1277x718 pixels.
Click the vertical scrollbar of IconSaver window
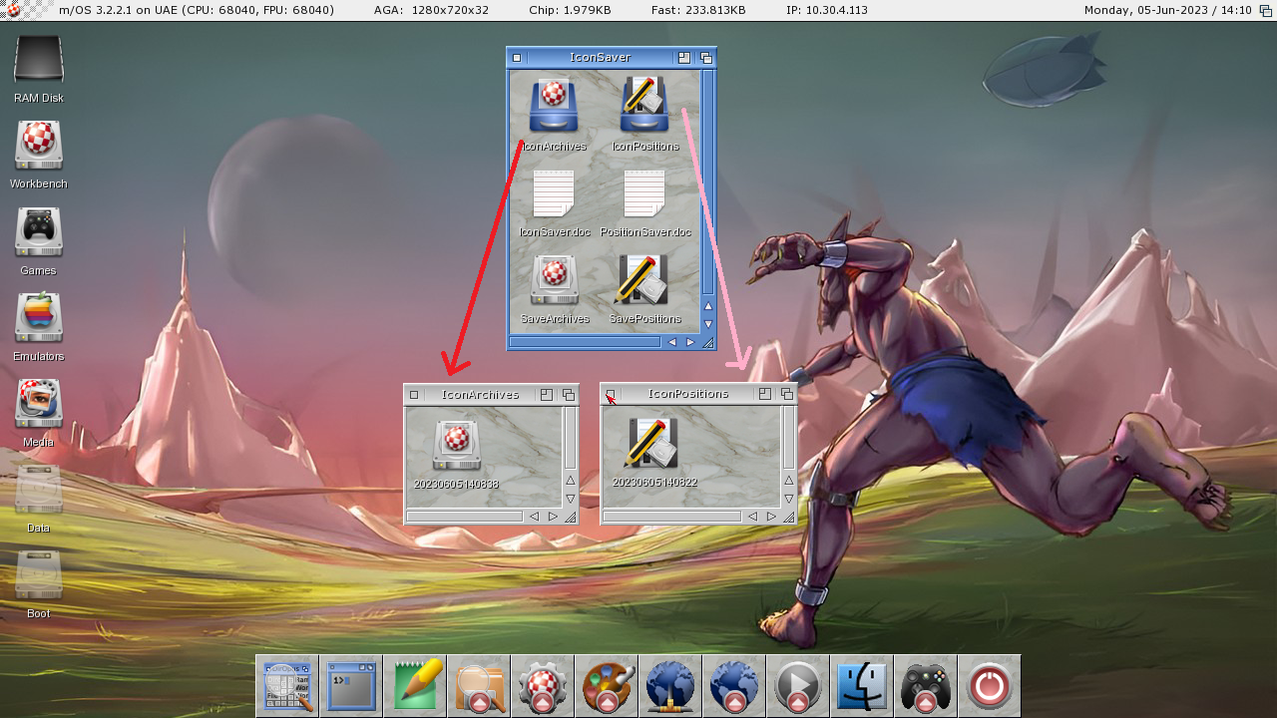708,182
